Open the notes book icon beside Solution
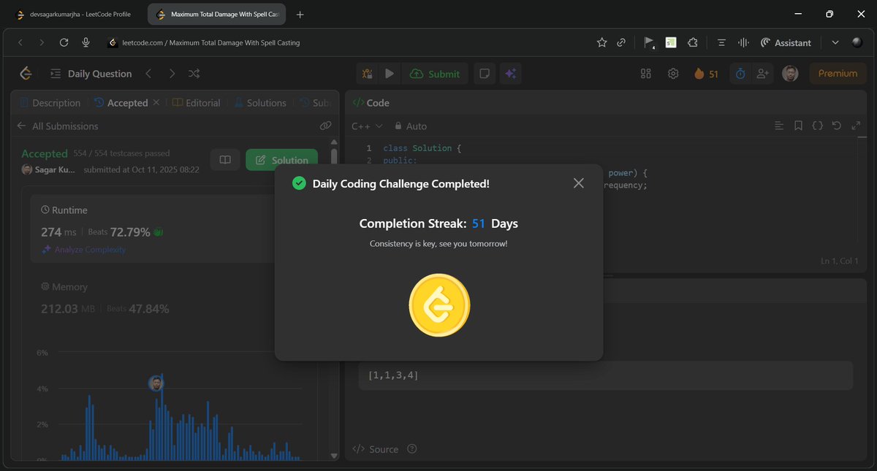This screenshot has width=877, height=471. click(x=225, y=160)
